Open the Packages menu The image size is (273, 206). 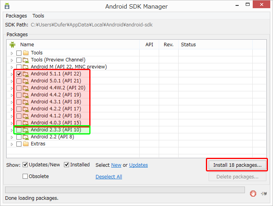click(16, 16)
